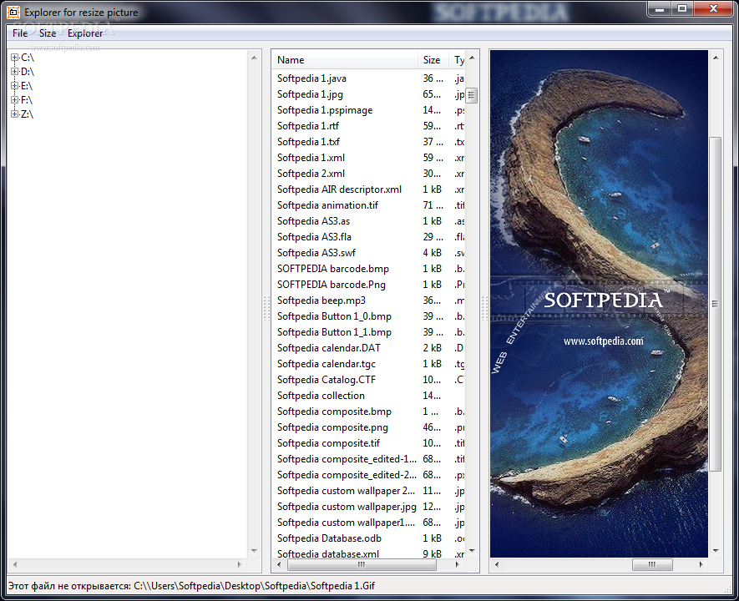The height and width of the screenshot is (601, 739).
Task: Select file Softpedia AS3.swf
Action: 316,252
